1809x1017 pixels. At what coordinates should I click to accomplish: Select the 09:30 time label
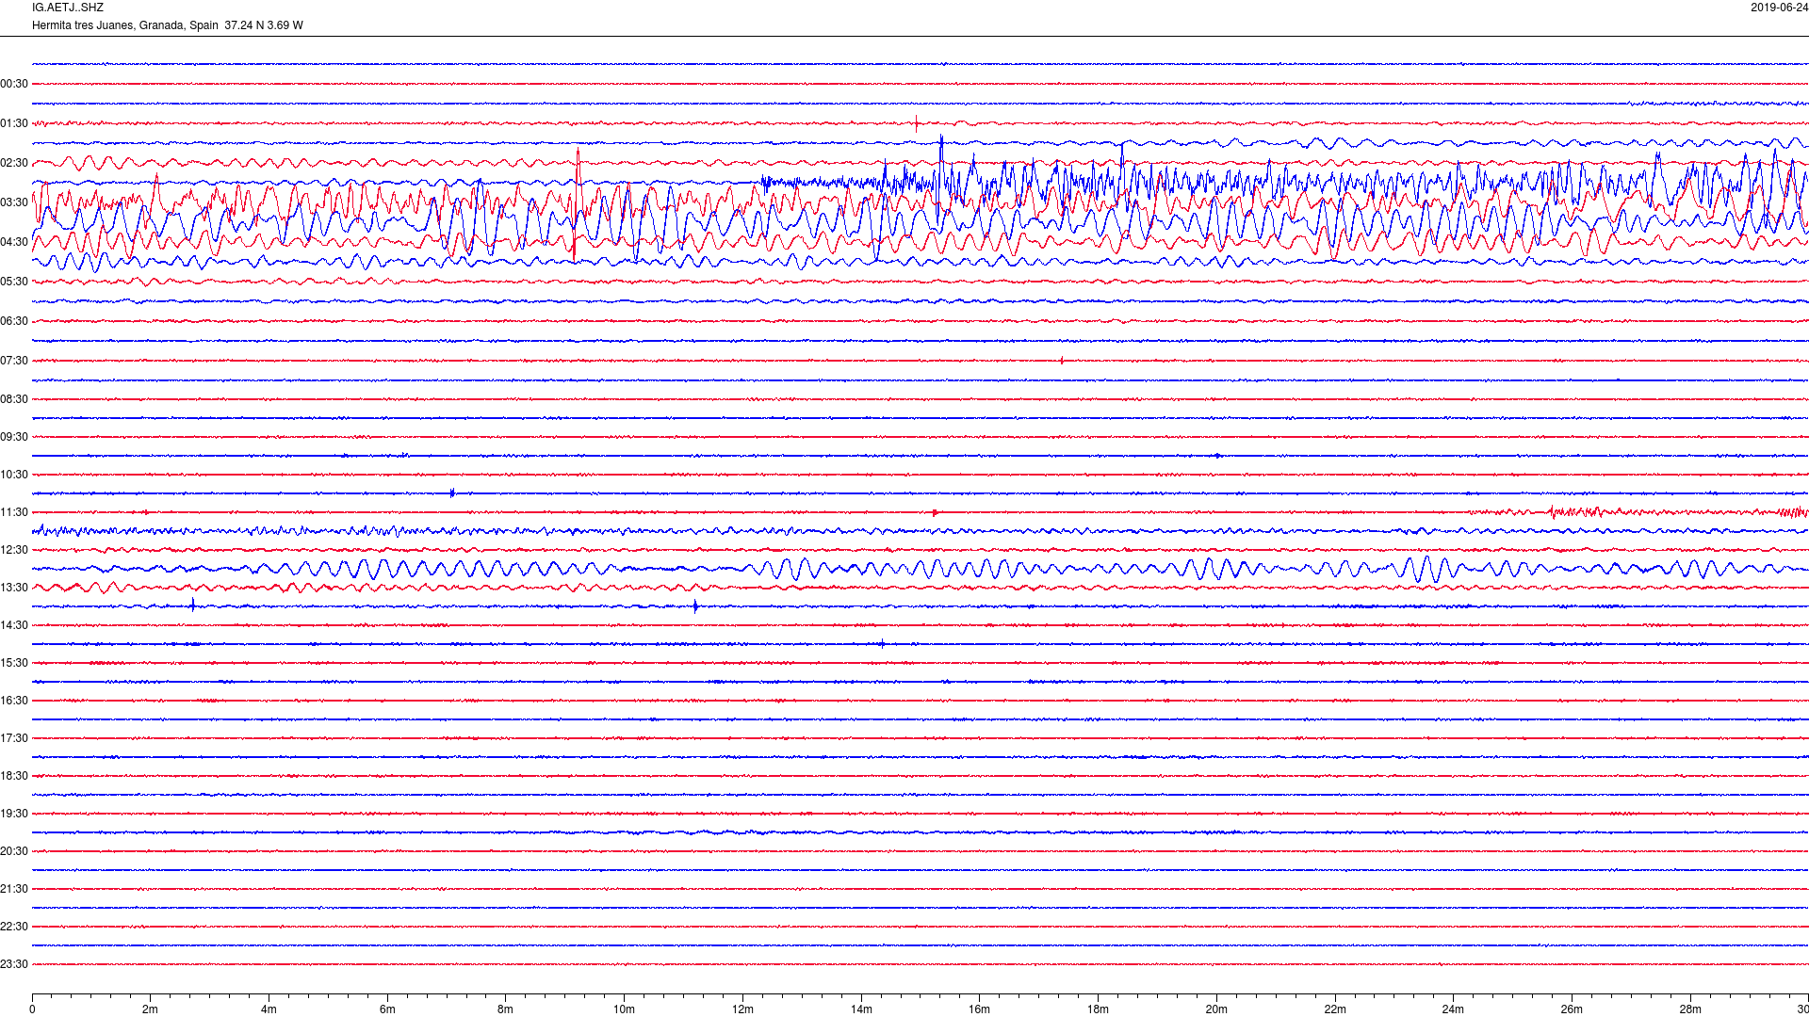pos(14,437)
